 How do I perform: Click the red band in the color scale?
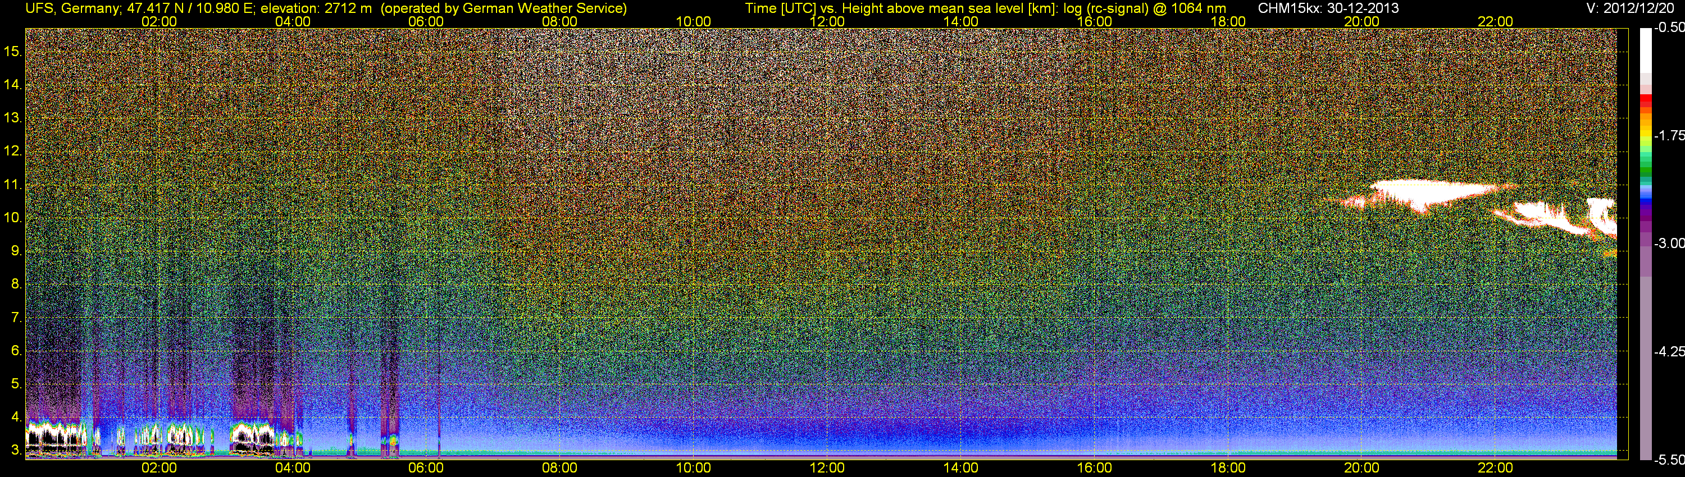[x=1645, y=102]
